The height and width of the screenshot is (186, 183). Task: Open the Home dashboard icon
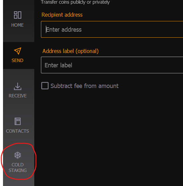18,15
